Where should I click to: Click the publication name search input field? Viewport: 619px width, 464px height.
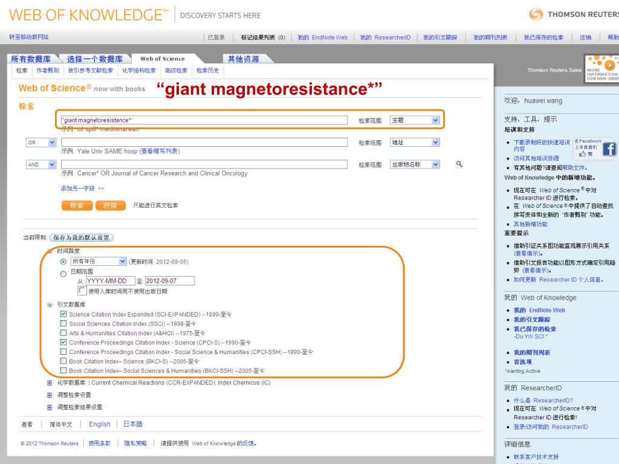pyautogui.click(x=204, y=164)
